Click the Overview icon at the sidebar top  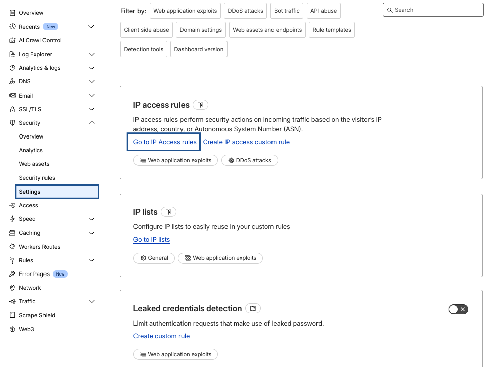12,13
